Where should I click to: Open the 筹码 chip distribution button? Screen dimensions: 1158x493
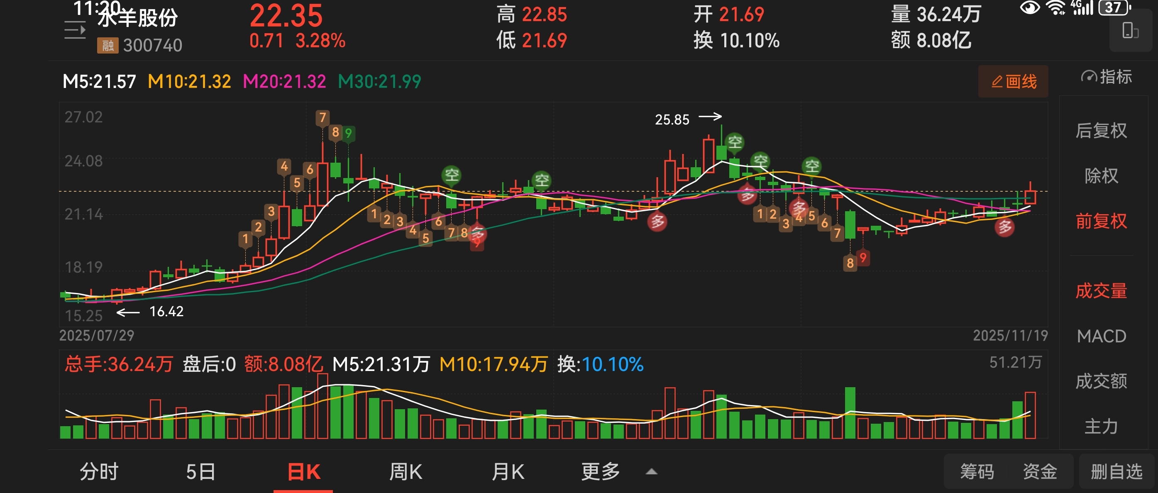(977, 472)
